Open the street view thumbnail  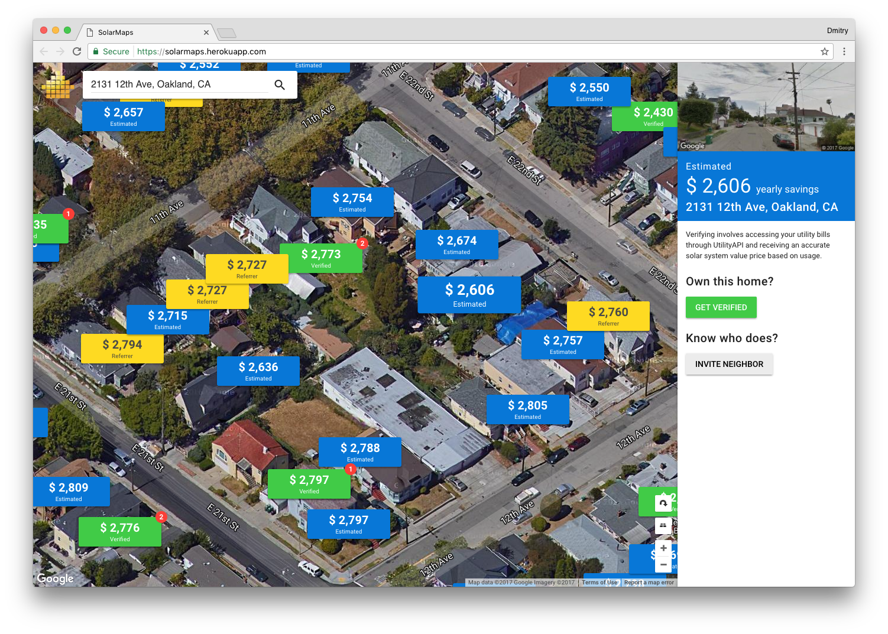[766, 107]
